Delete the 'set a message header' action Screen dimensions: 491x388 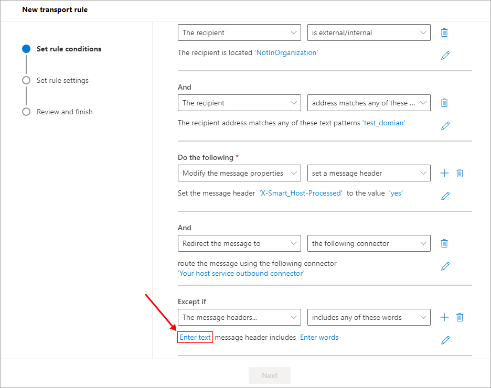pyautogui.click(x=460, y=173)
